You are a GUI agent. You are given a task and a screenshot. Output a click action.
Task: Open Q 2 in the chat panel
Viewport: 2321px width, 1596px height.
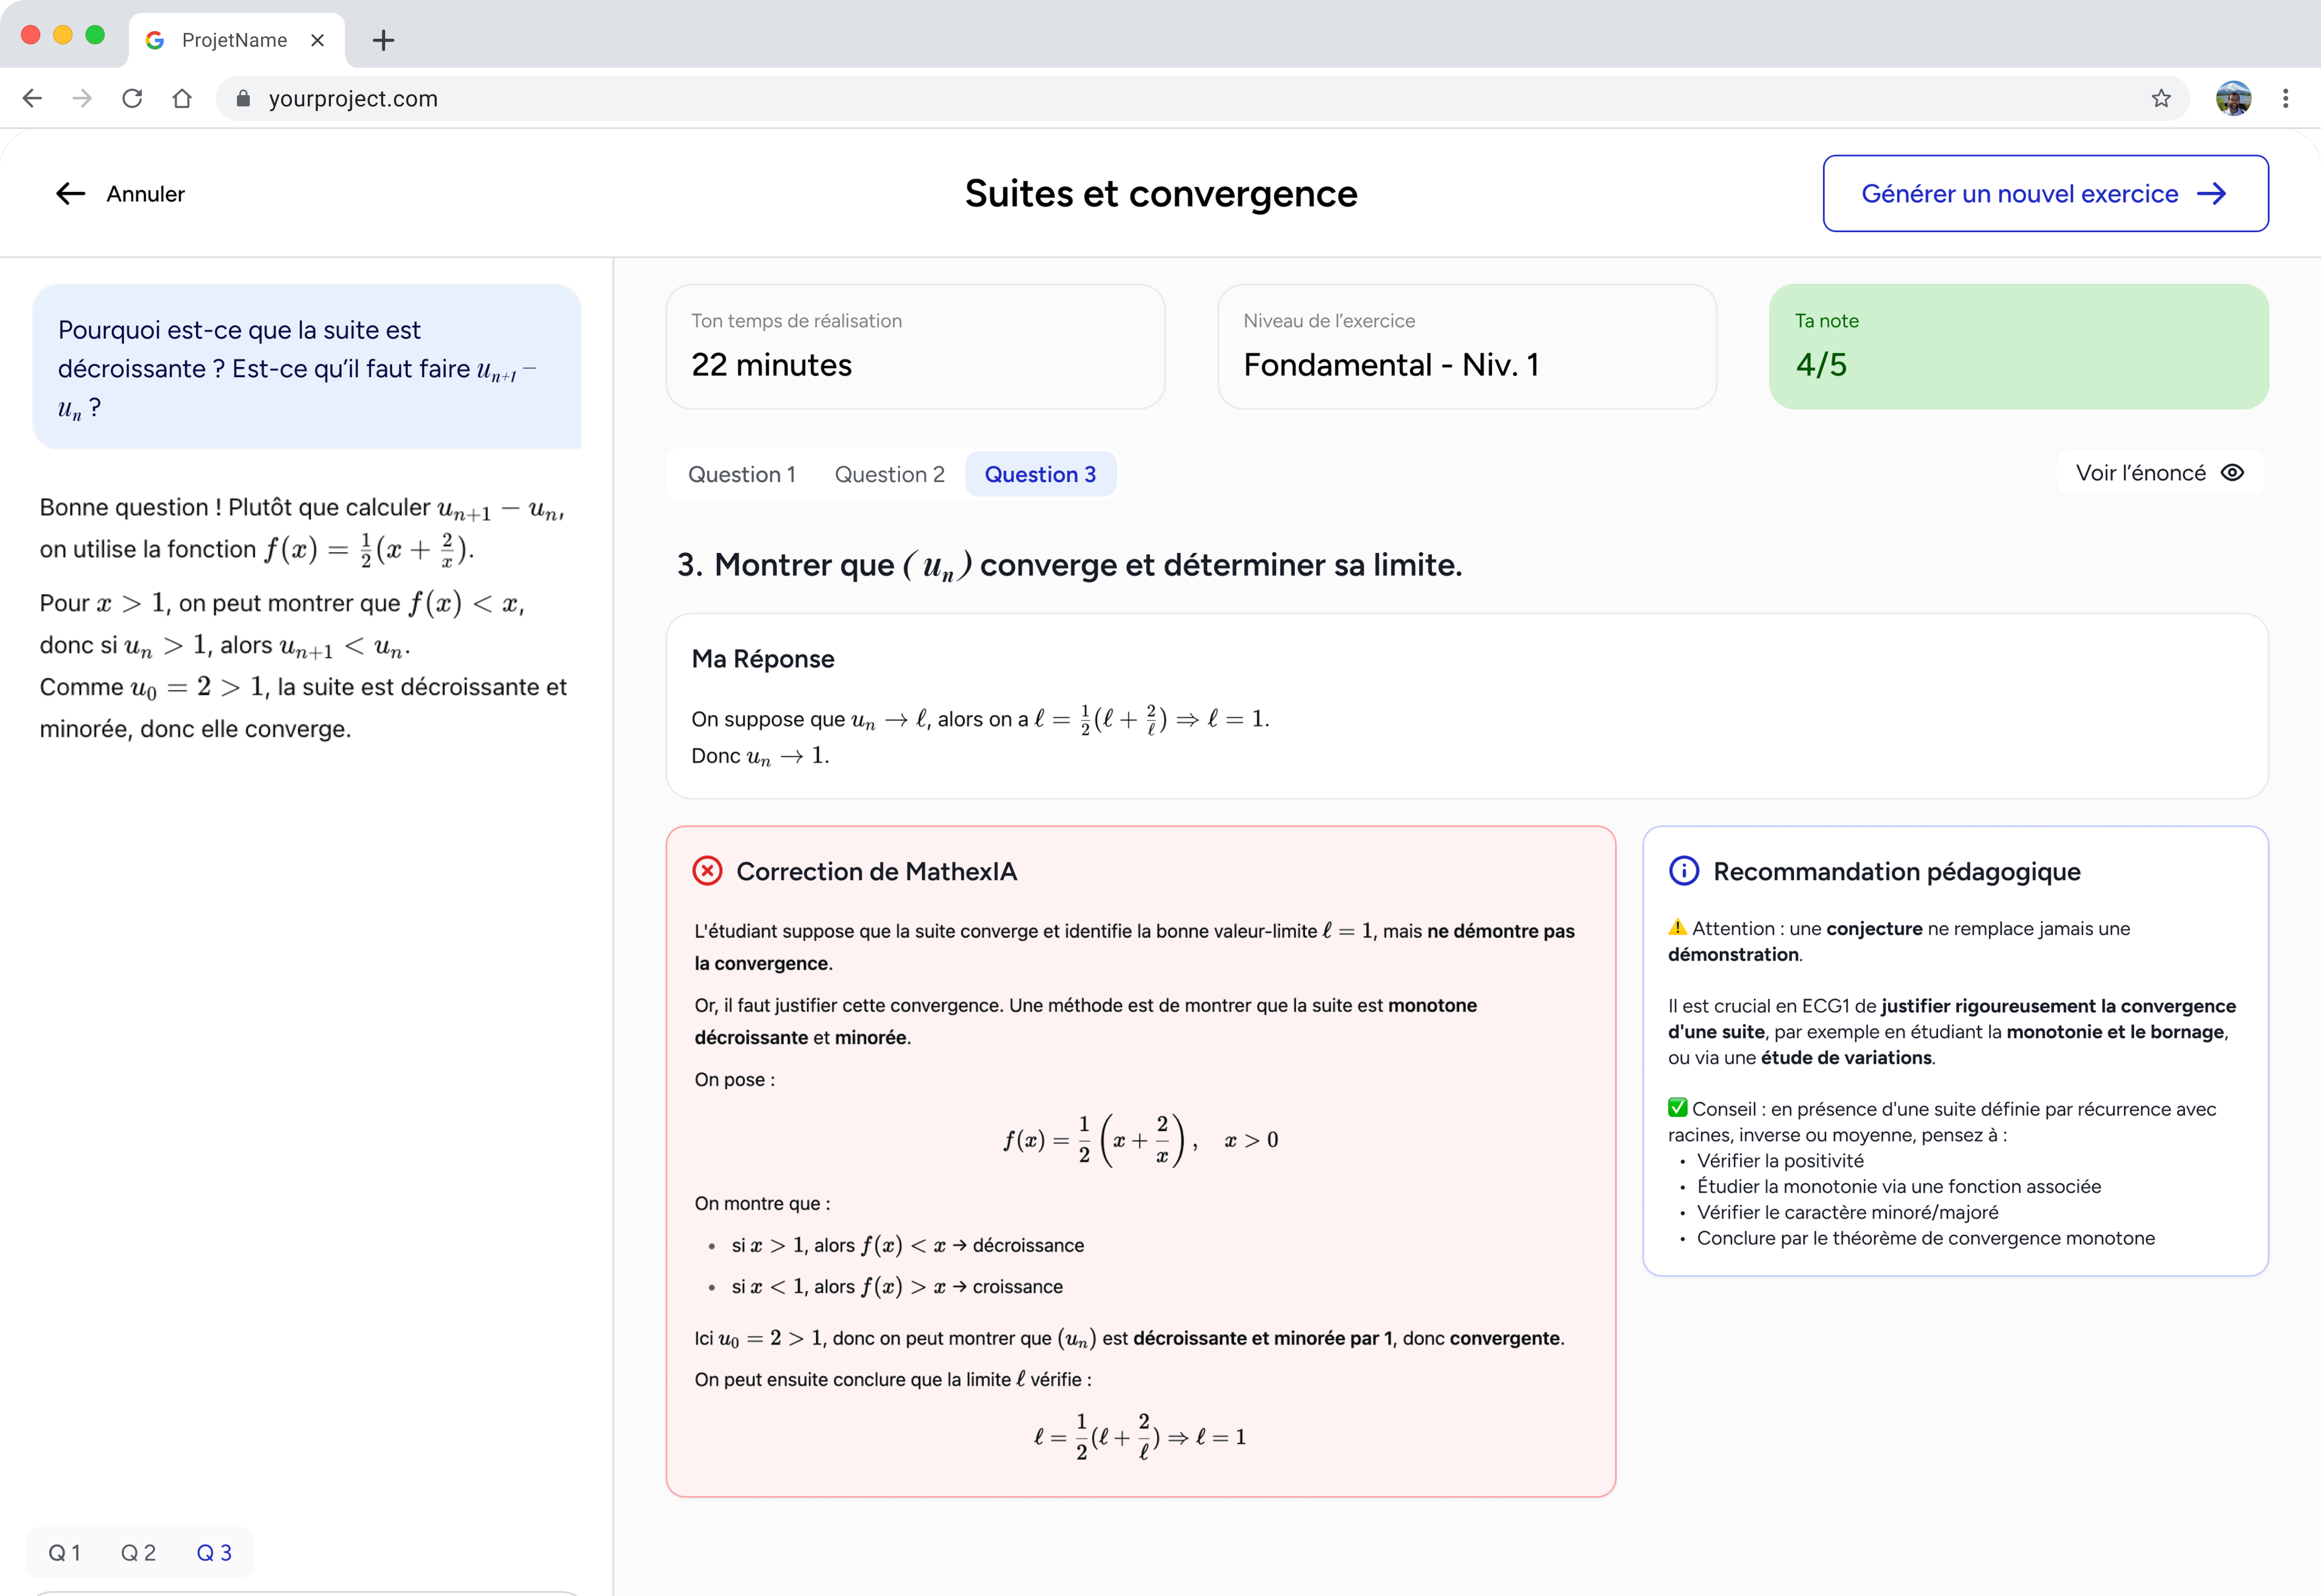coord(139,1553)
